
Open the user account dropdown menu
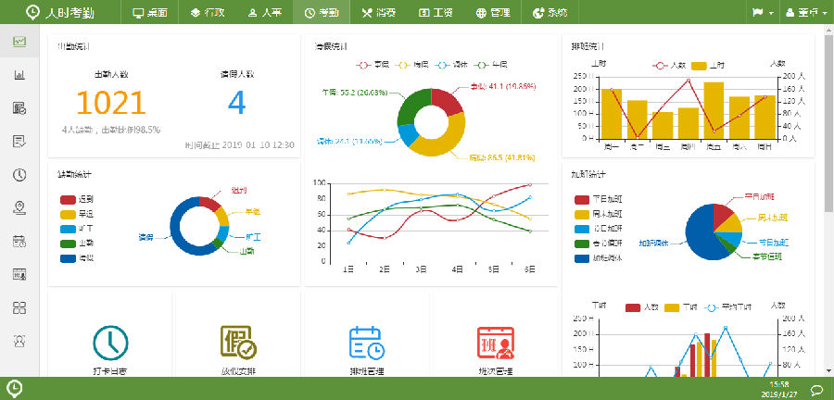pos(802,13)
